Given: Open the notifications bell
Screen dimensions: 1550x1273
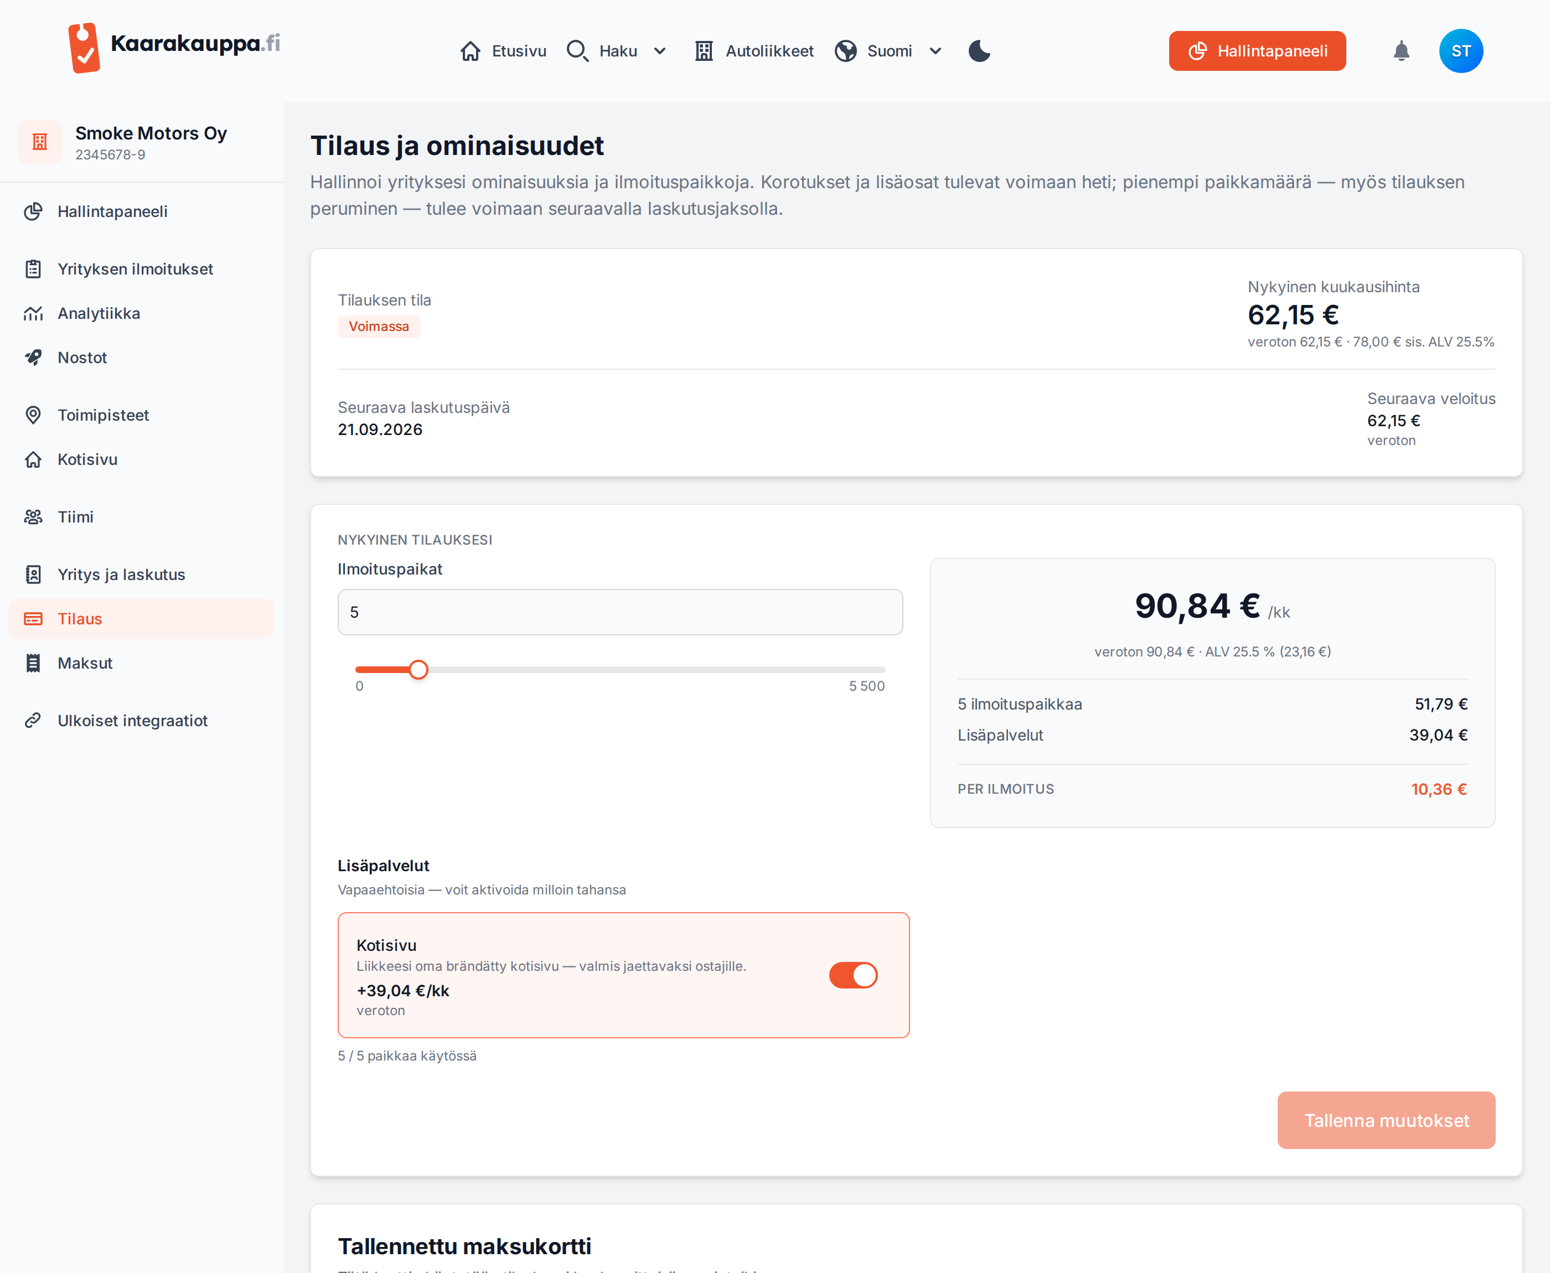Looking at the screenshot, I should click(1401, 51).
